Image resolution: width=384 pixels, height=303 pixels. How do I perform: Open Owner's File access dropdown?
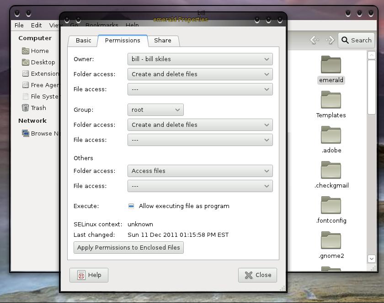tap(200, 89)
